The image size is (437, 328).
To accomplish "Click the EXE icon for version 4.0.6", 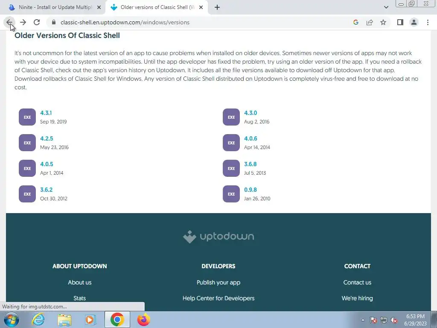I will [x=231, y=143].
